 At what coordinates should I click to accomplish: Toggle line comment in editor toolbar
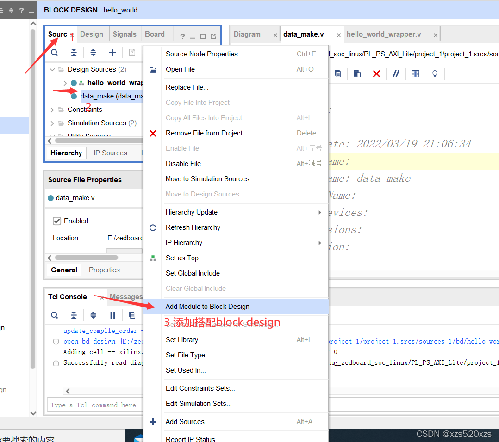(396, 74)
